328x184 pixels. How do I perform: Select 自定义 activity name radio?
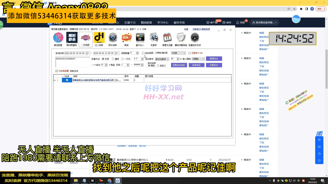click(x=158, y=66)
